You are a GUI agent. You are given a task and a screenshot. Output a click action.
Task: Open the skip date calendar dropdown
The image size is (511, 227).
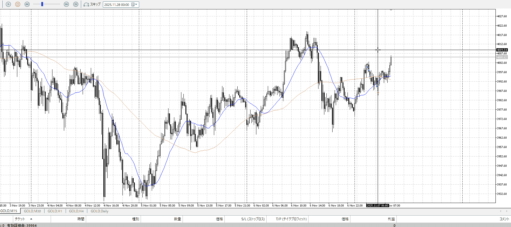pos(134,5)
